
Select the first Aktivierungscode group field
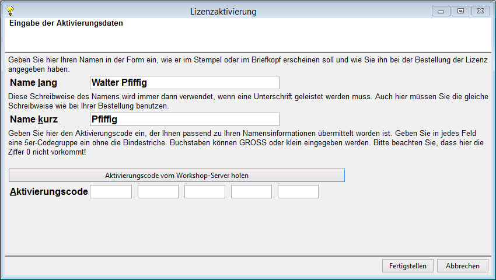[111, 192]
